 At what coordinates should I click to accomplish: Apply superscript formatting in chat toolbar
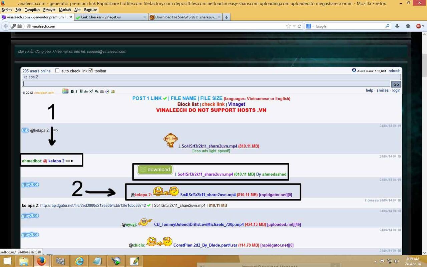[91, 91]
